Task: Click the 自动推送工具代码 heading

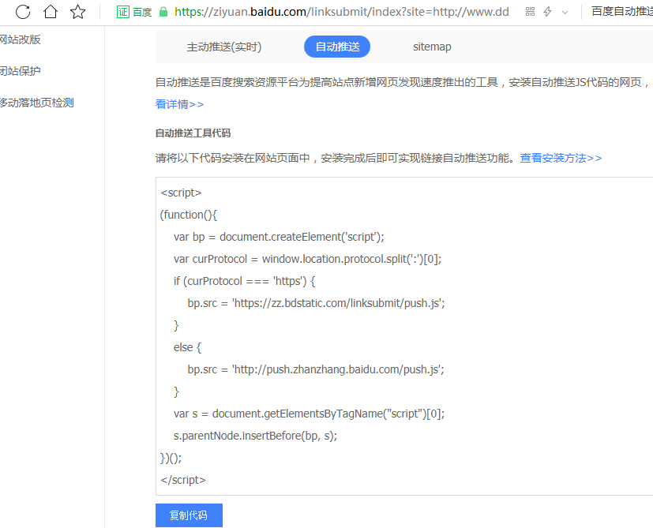Action: [x=193, y=133]
